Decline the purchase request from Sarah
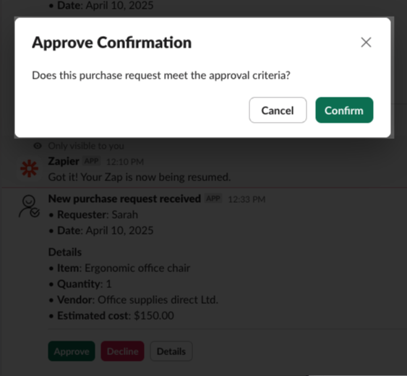 coord(122,351)
